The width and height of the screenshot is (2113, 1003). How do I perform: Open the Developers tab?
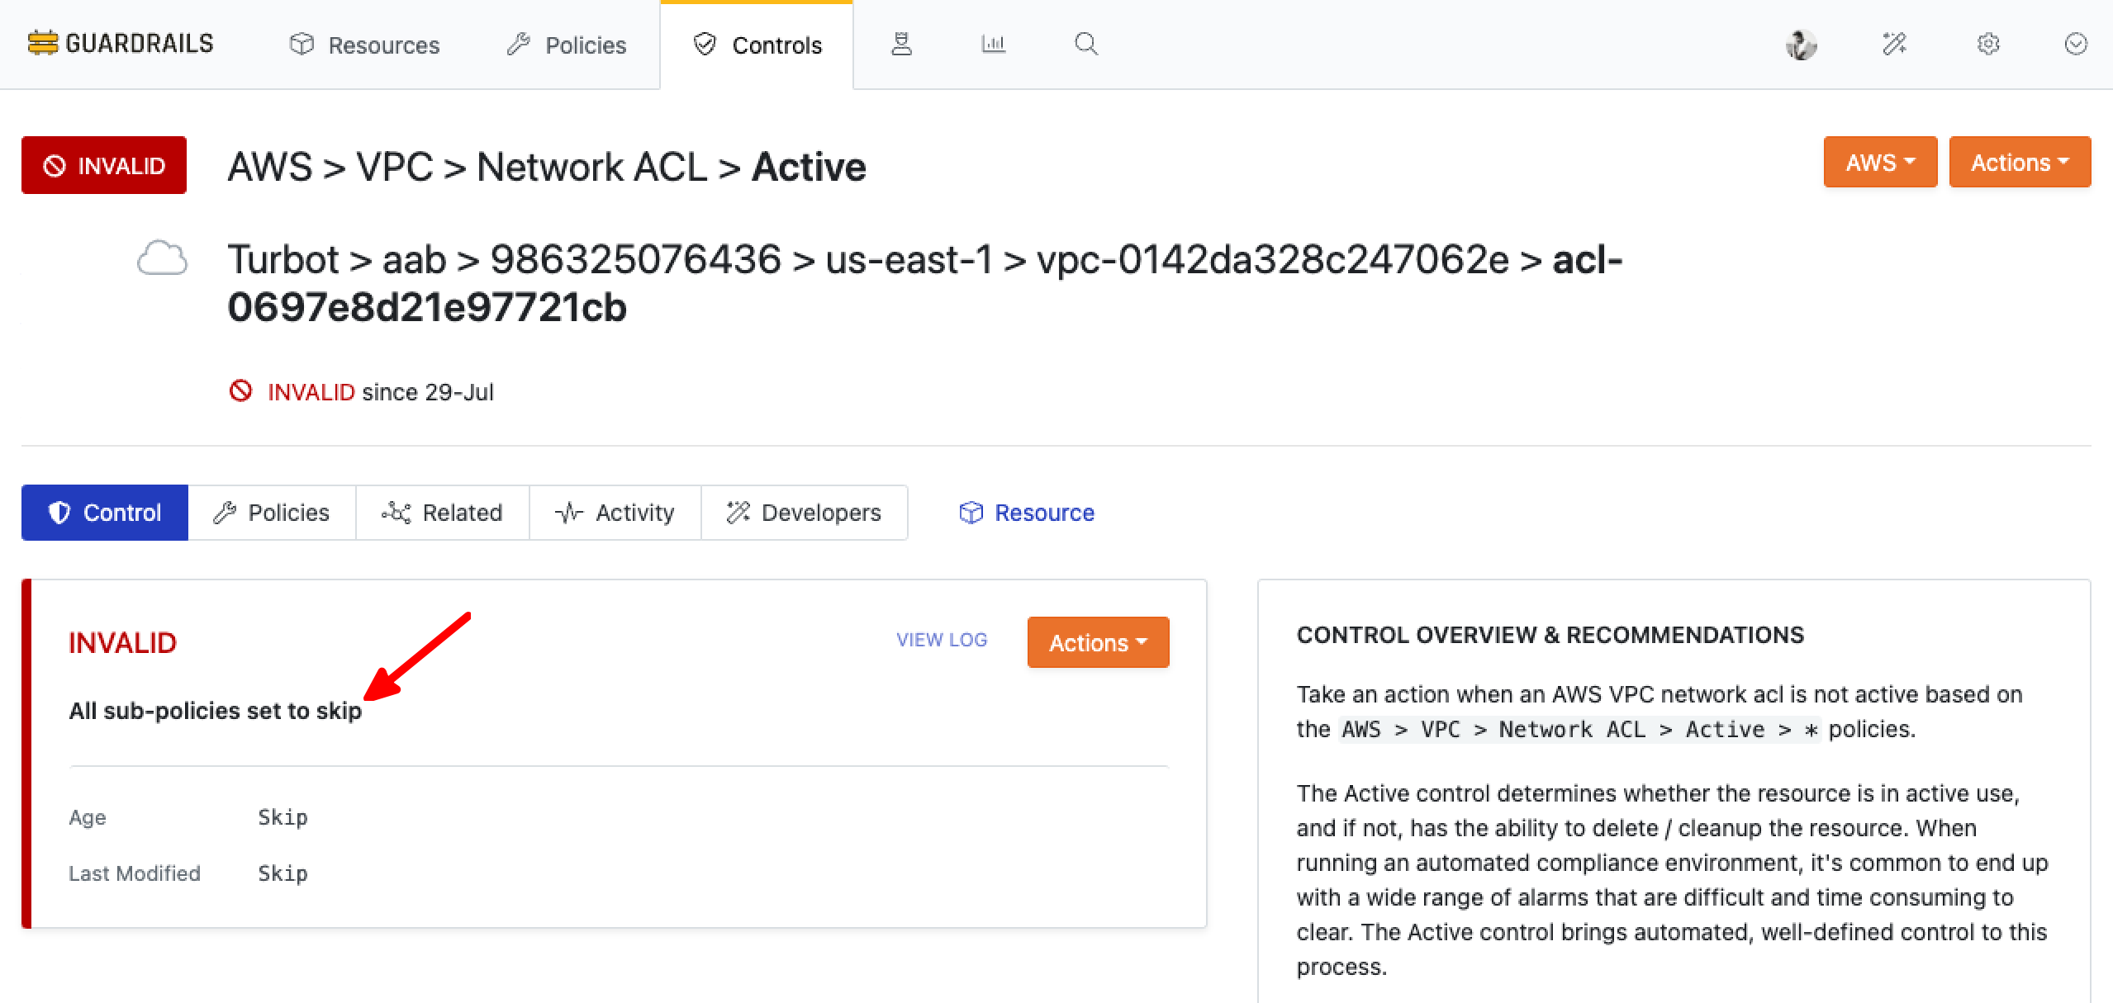804,512
